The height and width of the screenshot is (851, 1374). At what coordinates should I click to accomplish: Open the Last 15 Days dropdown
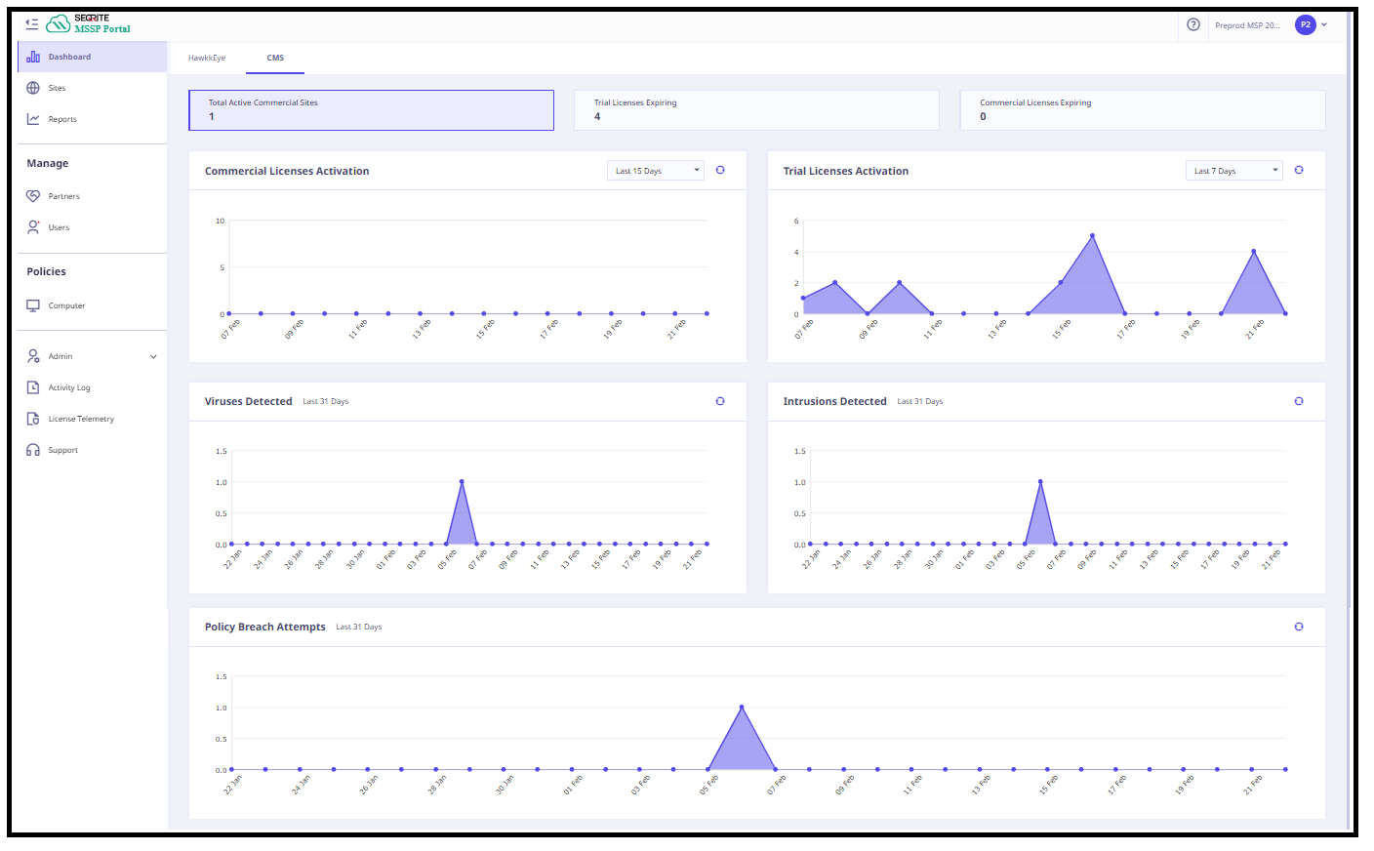pyautogui.click(x=656, y=171)
